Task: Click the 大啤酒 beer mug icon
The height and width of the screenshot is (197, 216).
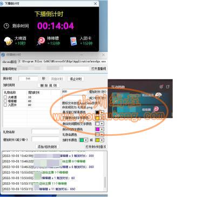Action: point(8,41)
